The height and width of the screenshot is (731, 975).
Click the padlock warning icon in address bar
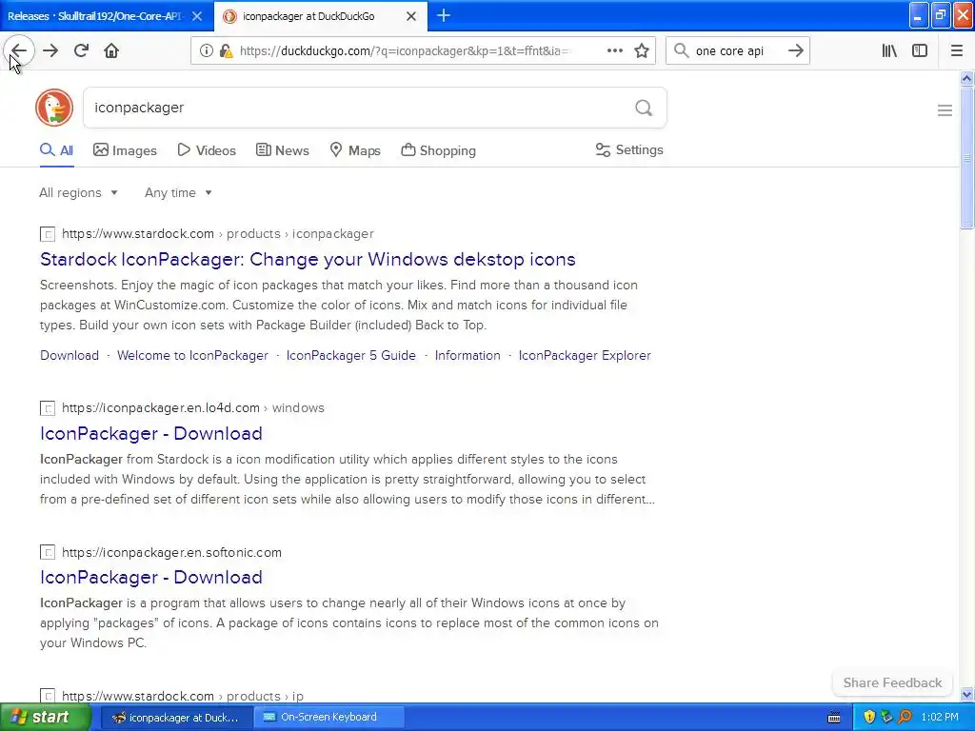click(227, 51)
